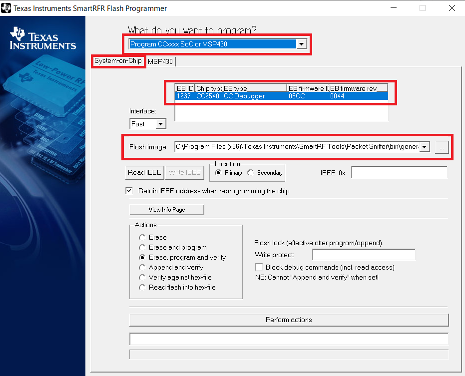465x376 pixels.
Task: Select Read flash into hex-file action
Action: pyautogui.click(x=142, y=287)
